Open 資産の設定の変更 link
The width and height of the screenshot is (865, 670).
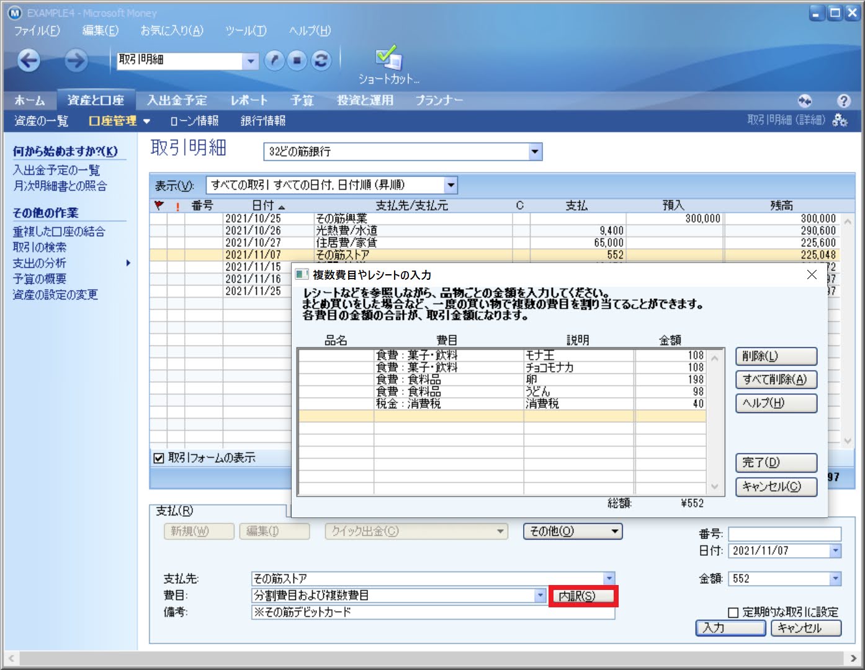[55, 294]
